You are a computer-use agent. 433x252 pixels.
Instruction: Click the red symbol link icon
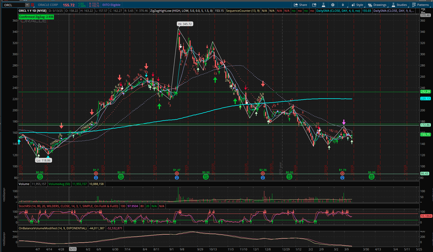(x=33, y=5)
